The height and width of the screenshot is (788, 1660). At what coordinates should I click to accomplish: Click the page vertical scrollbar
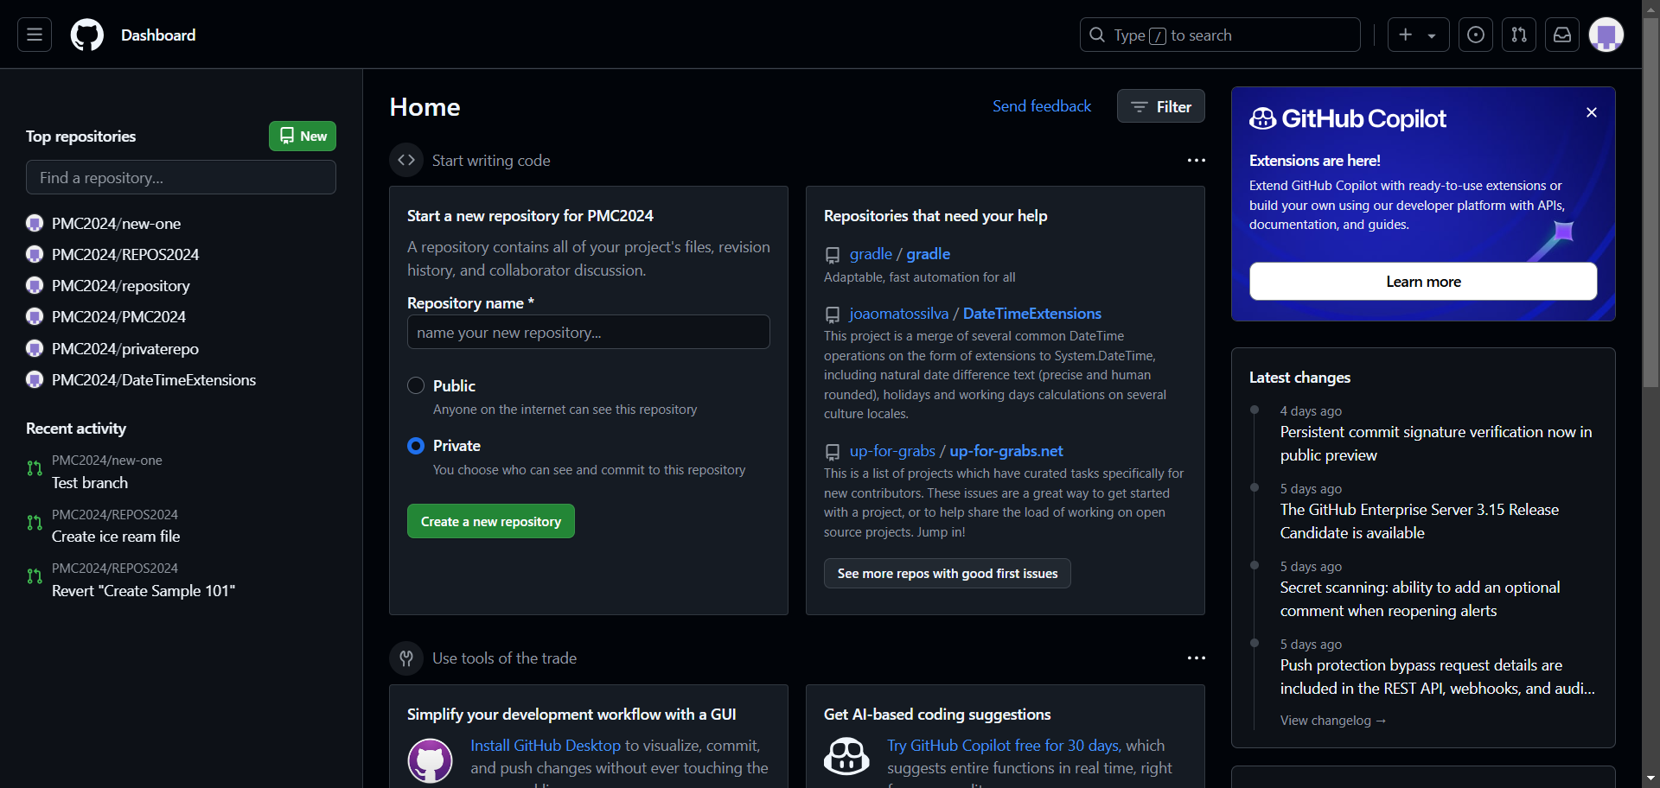[1650, 259]
